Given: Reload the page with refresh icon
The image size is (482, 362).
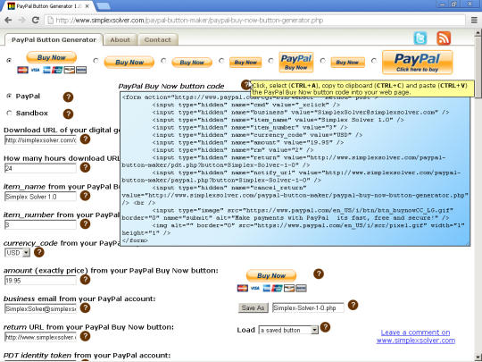Looking at the screenshot, I should coord(36,21).
